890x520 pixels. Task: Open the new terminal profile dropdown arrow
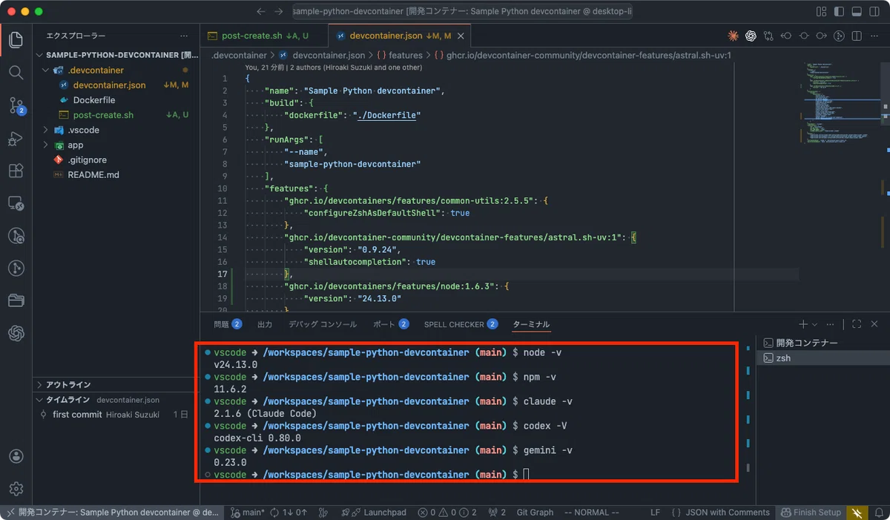tap(815, 324)
